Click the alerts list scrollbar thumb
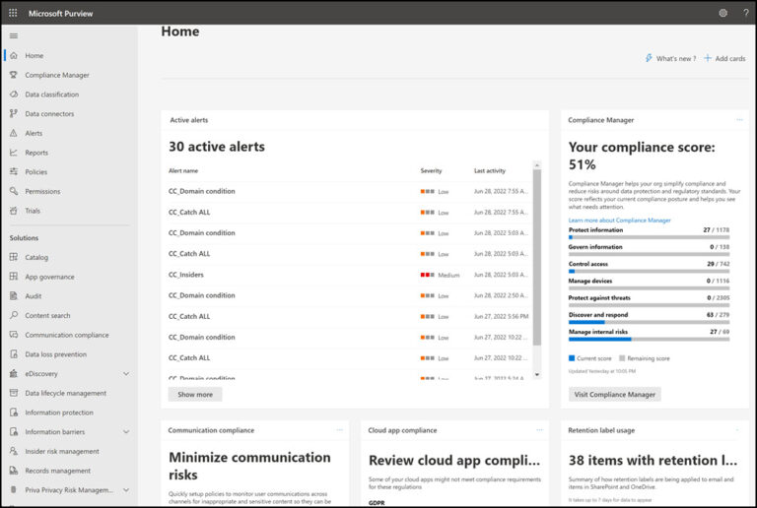The image size is (757, 508). tap(537, 257)
